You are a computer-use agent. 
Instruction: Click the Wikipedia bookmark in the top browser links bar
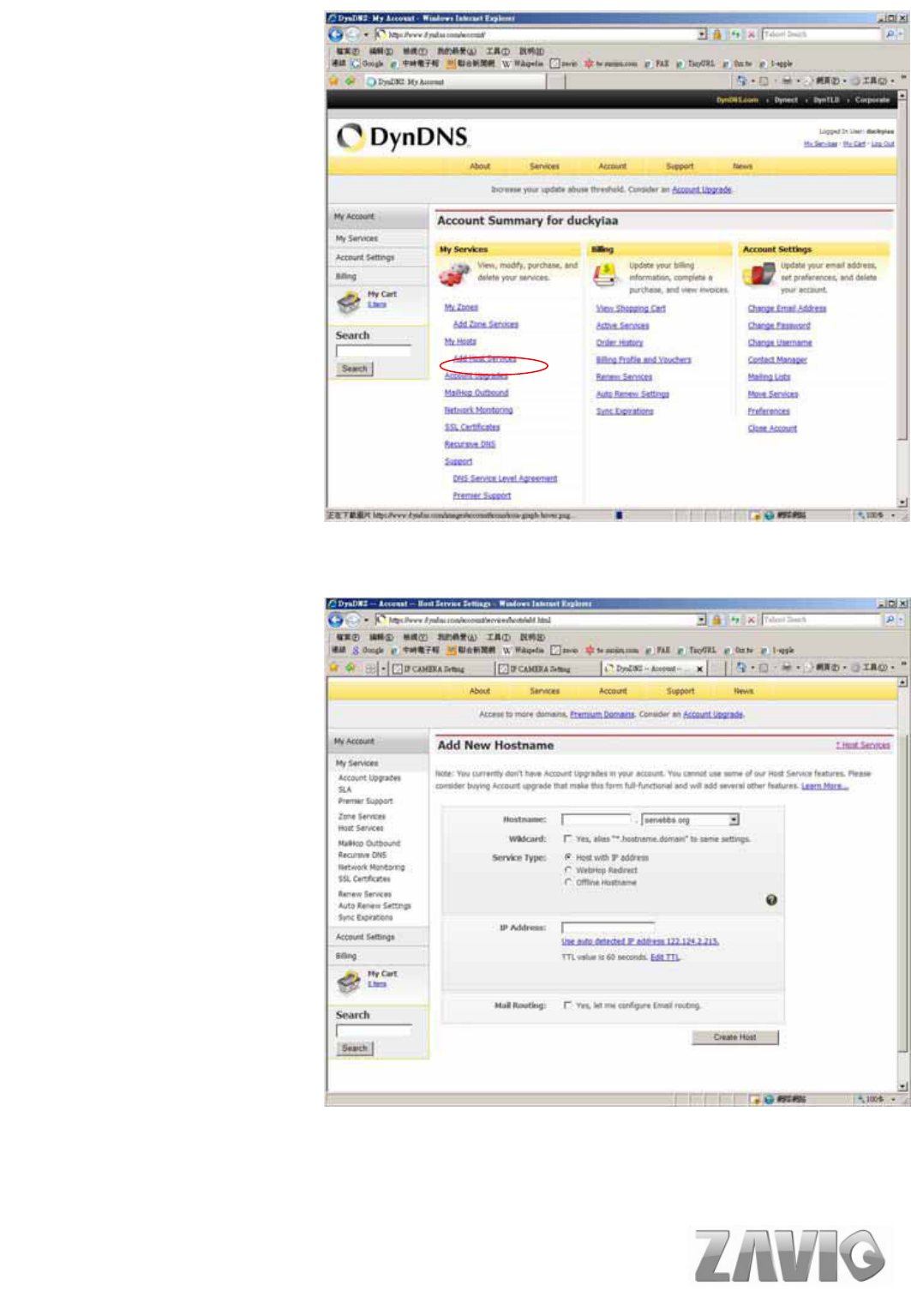pos(524,63)
